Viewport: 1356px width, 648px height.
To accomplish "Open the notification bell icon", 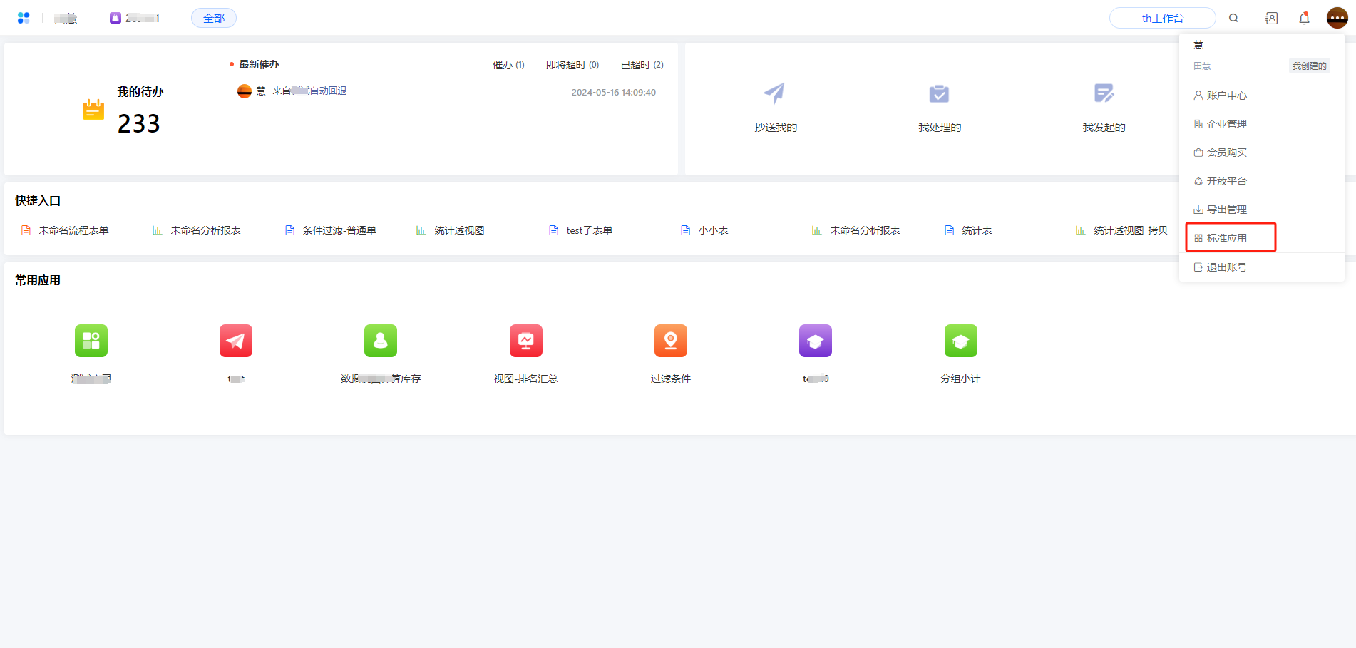I will (x=1304, y=18).
